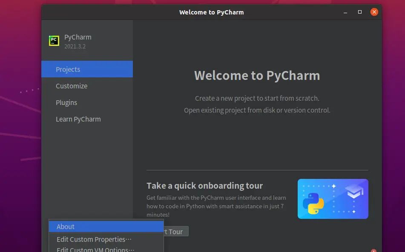Click the Take a quick onboarding tour heading

[x=204, y=185]
